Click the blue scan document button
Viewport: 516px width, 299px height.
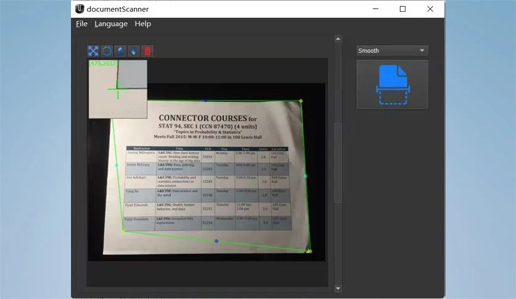coord(393,84)
